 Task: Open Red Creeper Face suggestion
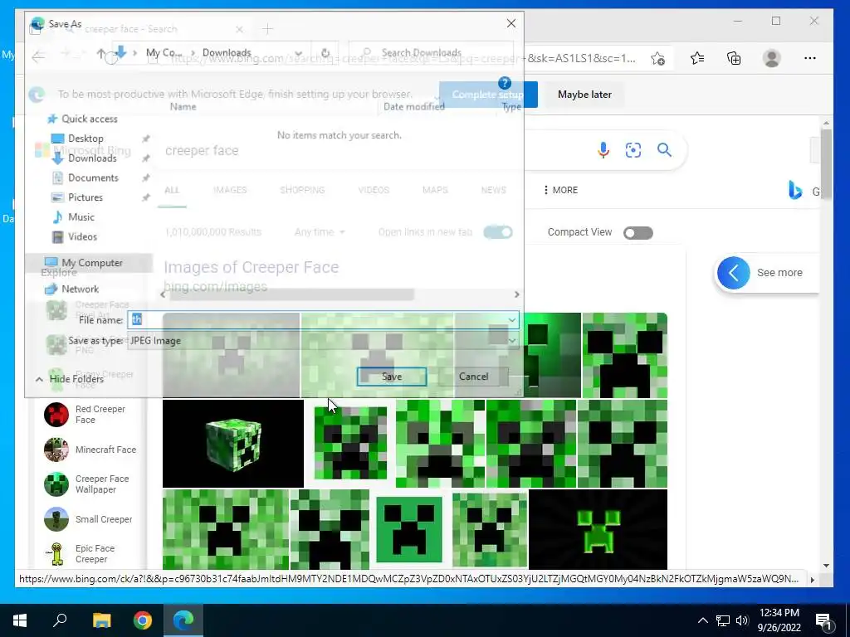pos(85,415)
